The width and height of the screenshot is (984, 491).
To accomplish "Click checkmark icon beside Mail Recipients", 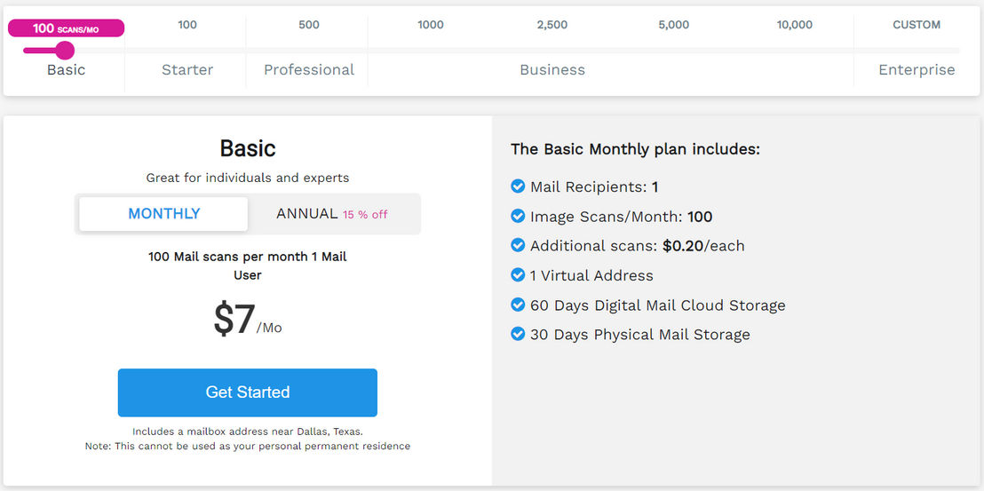I will coord(518,186).
